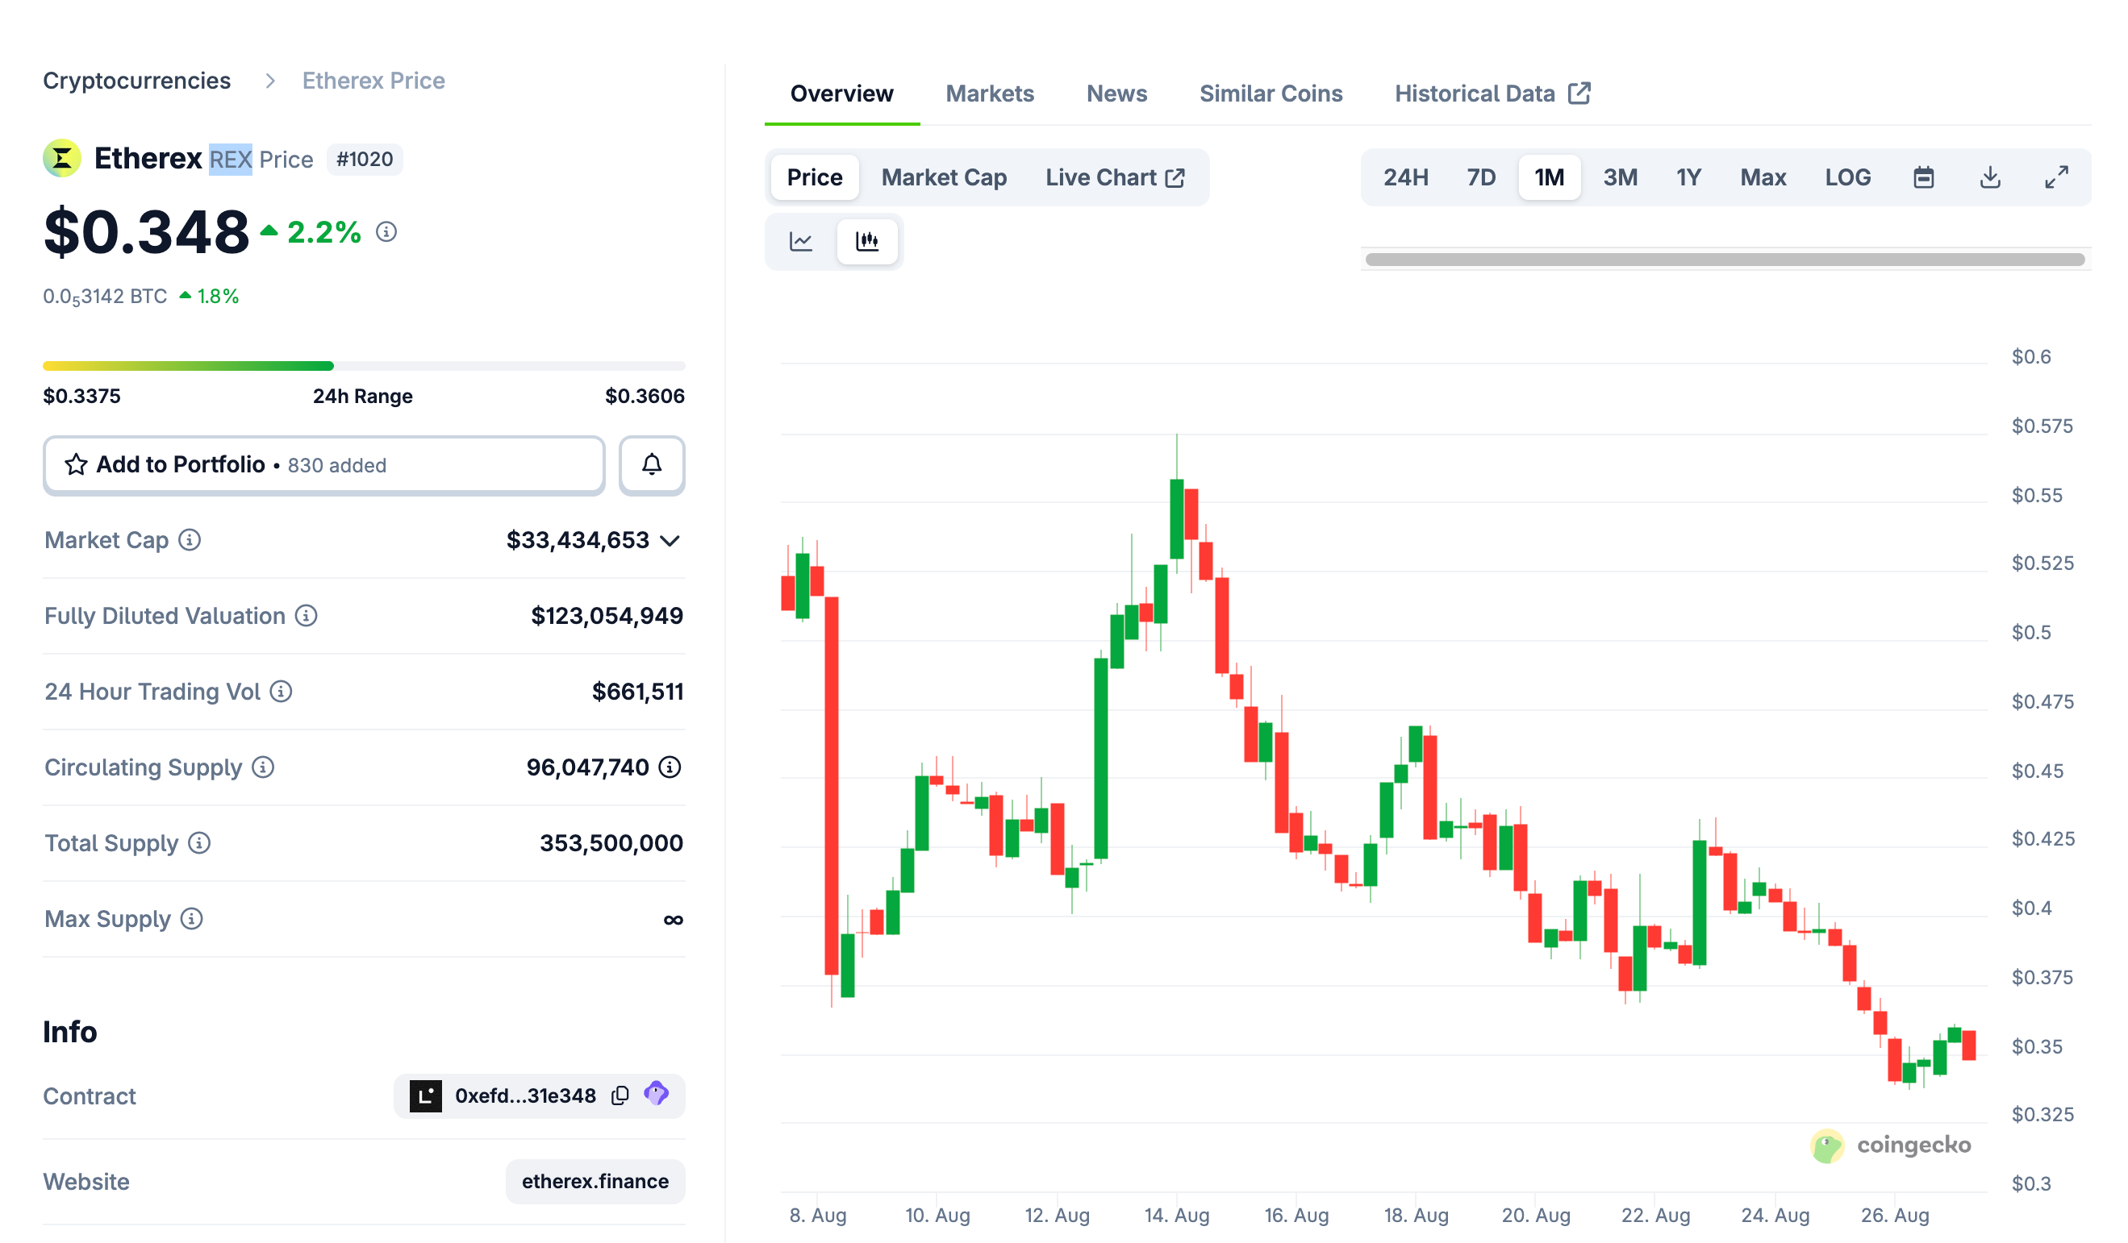The width and height of the screenshot is (2128, 1243).
Task: Expand the Market Cap value dropdown
Action: coord(670,541)
